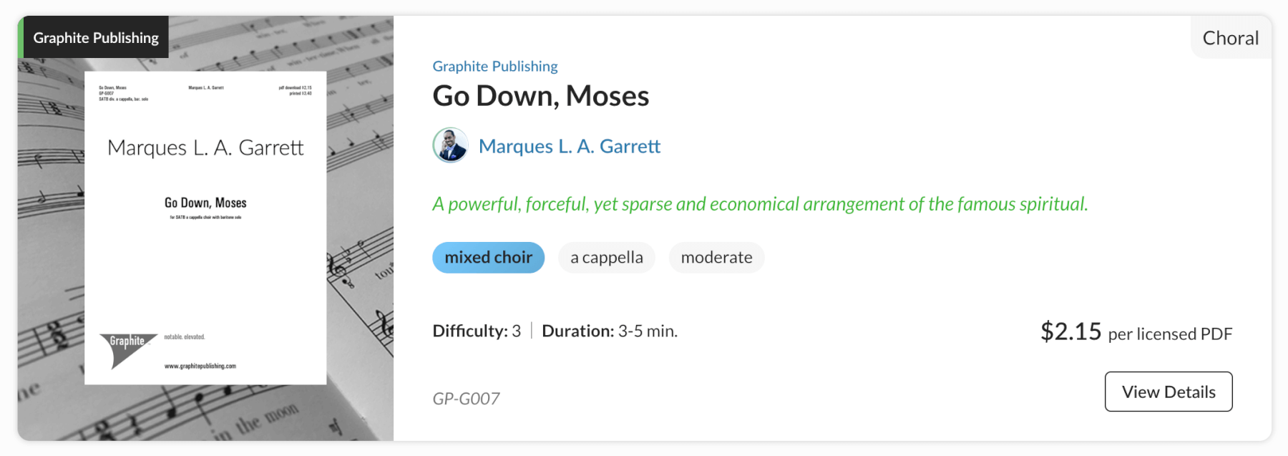Open the Graphite Publishing publisher link

pos(494,67)
